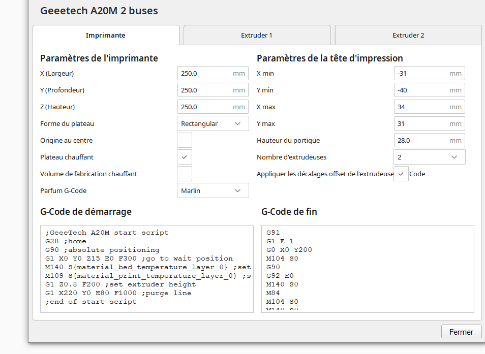Click the M109 print temperature line
The width and height of the screenshot is (485, 354).
click(148, 276)
